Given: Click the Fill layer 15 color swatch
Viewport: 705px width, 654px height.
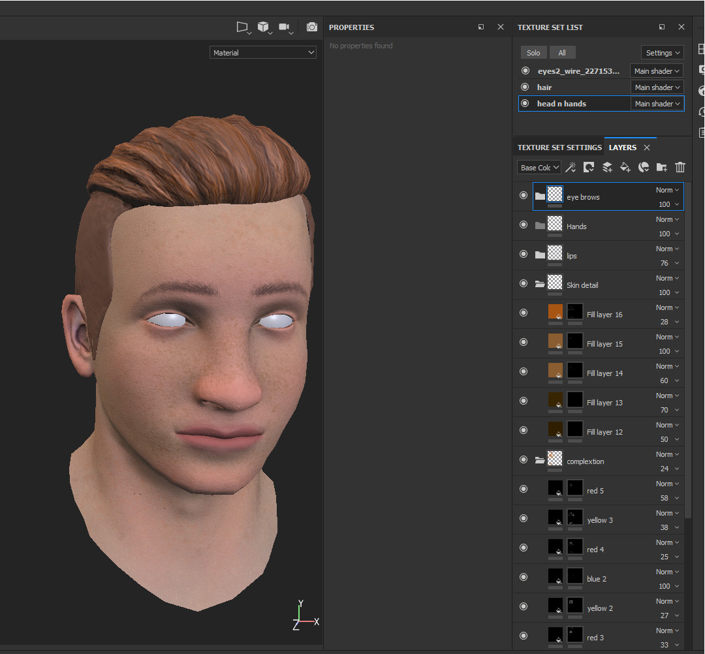Looking at the screenshot, I should pyautogui.click(x=554, y=342).
